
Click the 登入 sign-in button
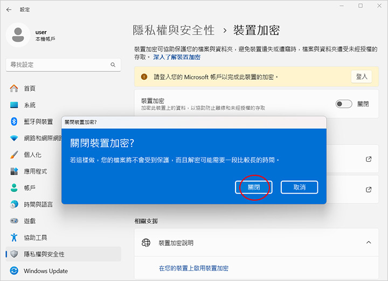point(361,77)
